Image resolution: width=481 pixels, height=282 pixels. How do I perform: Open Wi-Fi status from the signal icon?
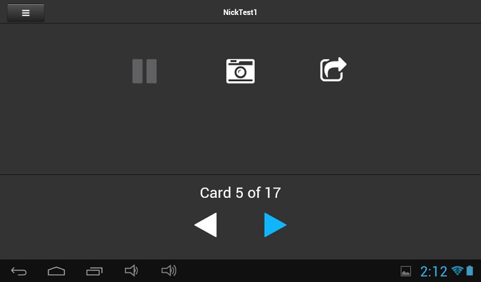click(458, 271)
